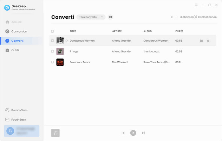Image resolution: width=222 pixels, height=141 pixels.
Task: Open folder for Dangerous Woman
Action: (201, 41)
